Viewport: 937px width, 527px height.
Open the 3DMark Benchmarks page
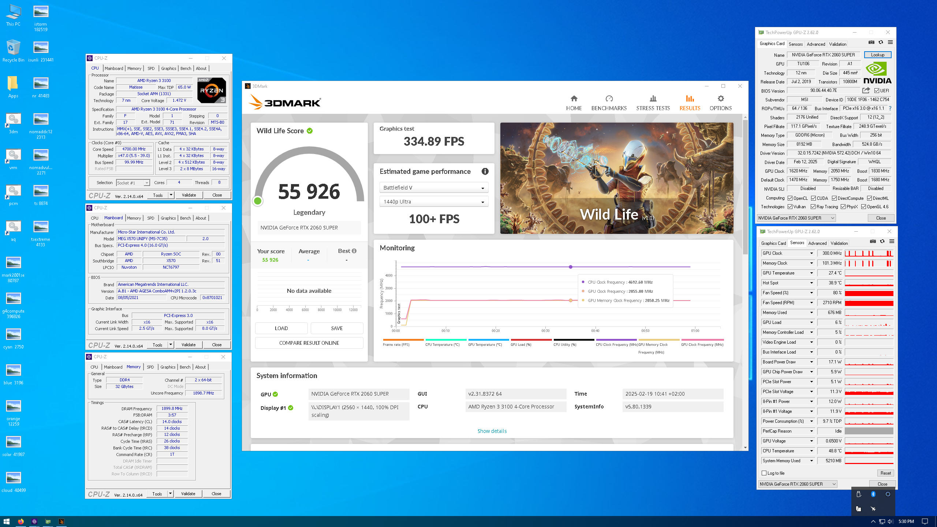click(609, 103)
